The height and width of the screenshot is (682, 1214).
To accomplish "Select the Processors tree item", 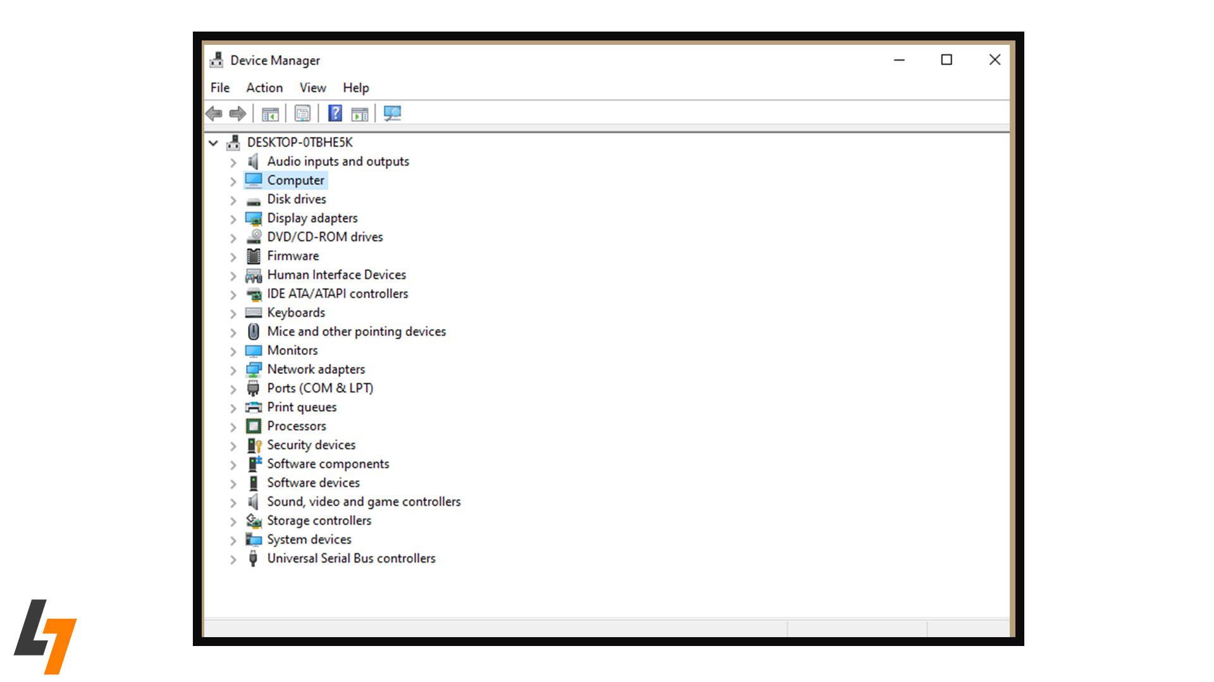I will click(x=297, y=426).
